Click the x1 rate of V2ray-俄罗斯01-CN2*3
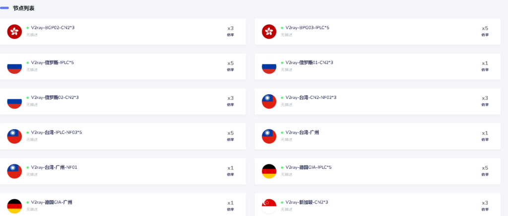Viewport: 508px width, 216px height. point(485,63)
